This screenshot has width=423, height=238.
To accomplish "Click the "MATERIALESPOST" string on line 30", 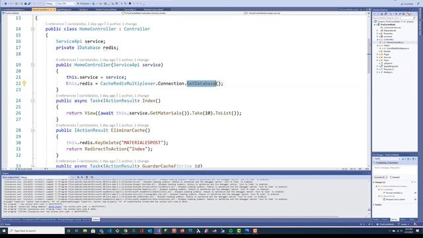I will coord(142,143).
